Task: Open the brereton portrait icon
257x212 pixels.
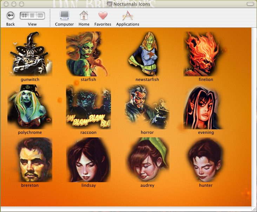Action: (x=30, y=160)
